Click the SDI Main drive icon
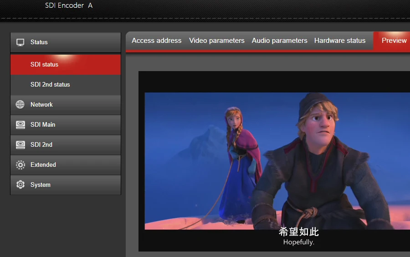The height and width of the screenshot is (257, 410). (x=20, y=125)
